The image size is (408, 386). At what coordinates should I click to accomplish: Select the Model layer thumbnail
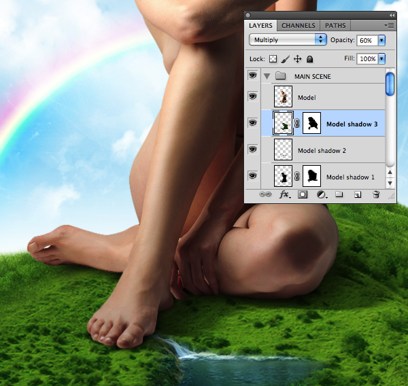pos(283,96)
